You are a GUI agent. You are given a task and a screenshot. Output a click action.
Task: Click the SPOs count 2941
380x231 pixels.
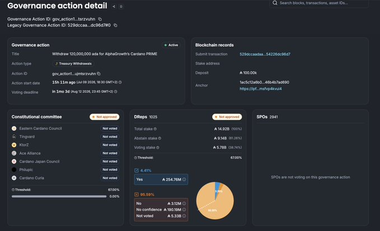(x=274, y=117)
